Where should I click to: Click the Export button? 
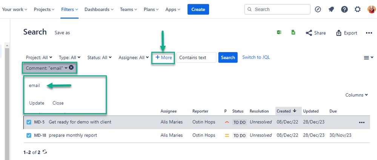tap(346, 33)
